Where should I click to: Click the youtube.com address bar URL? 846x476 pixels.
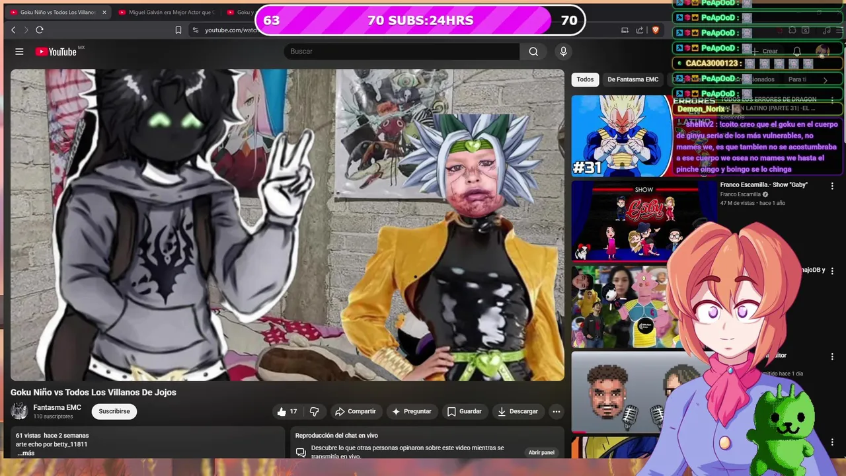[231, 30]
